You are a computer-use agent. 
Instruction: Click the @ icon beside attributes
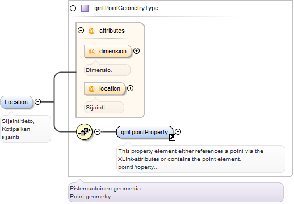[x=91, y=31]
